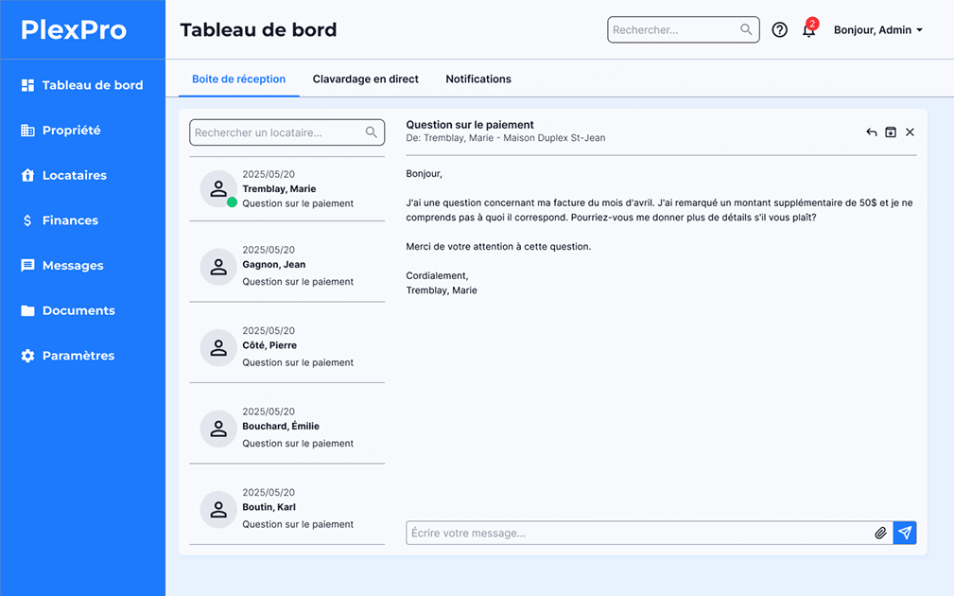Expand the Bonjour, Admin dropdown
954x596 pixels.
coord(877,30)
